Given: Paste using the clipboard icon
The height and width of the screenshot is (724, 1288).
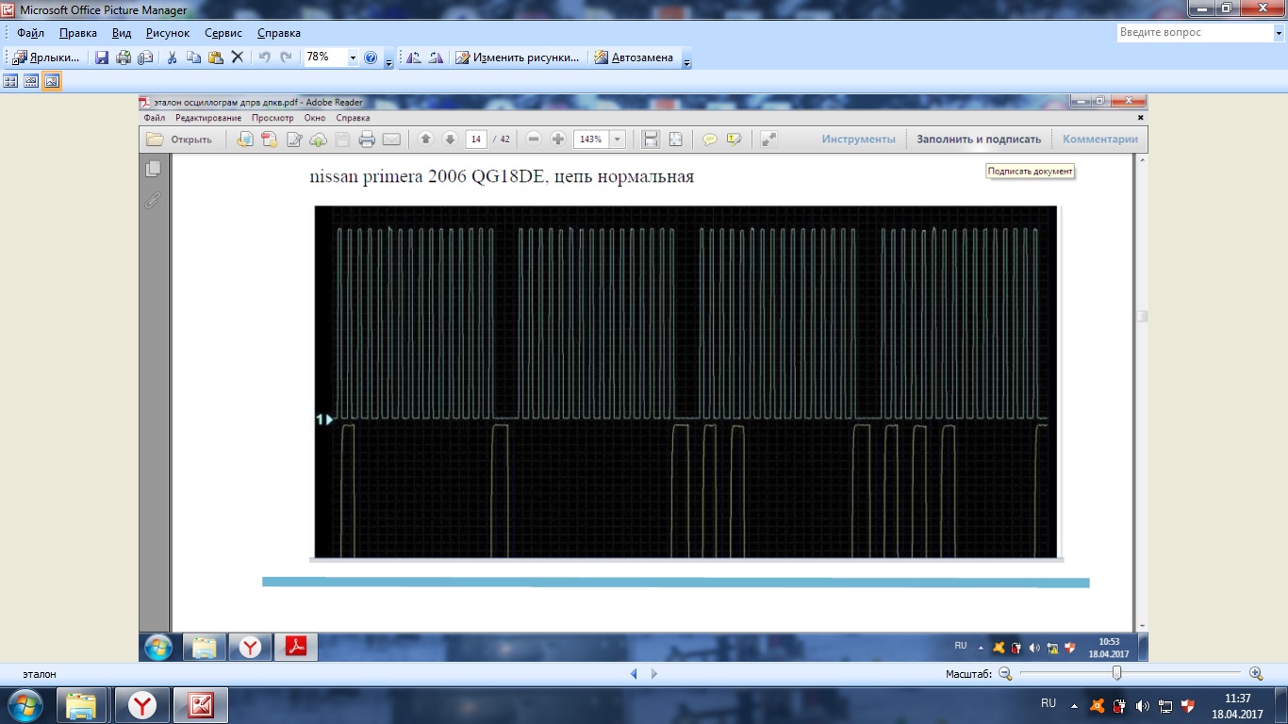Looking at the screenshot, I should pyautogui.click(x=216, y=58).
